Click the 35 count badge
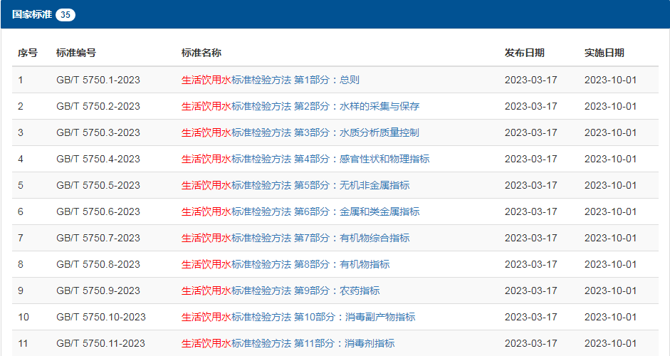This screenshot has height=356, width=670. click(66, 14)
